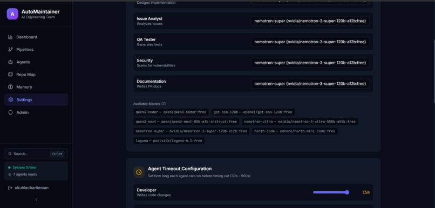
Task: Click the page vertical scrollbar
Action: pos(433,72)
